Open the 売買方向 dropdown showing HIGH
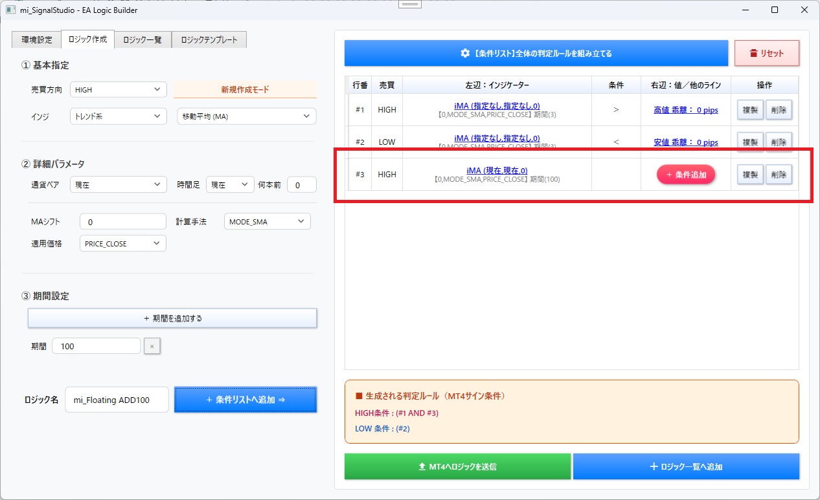Viewport: 820px width, 500px height. (119, 90)
